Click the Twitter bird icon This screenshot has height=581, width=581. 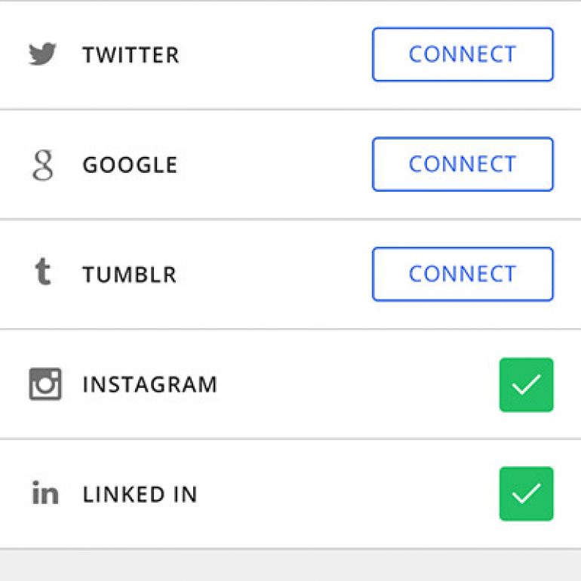click(x=42, y=54)
